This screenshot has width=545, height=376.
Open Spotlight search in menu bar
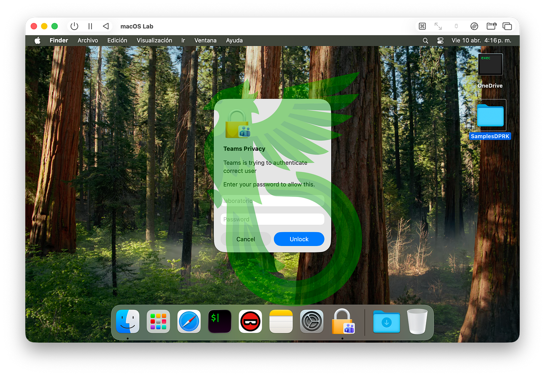coord(425,40)
